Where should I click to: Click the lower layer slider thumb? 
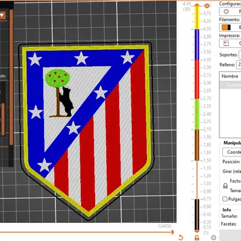pyautogui.click(x=197, y=231)
